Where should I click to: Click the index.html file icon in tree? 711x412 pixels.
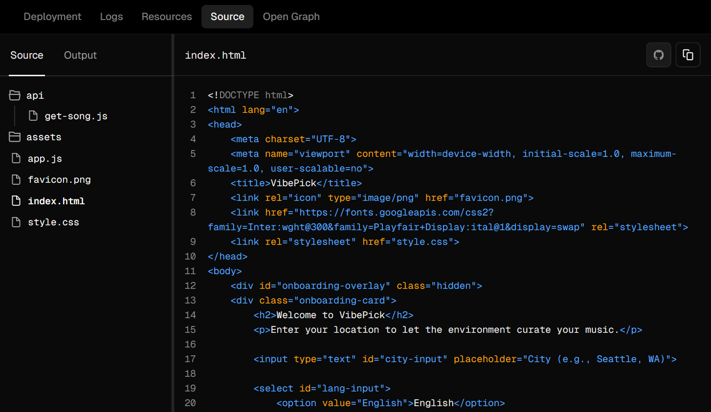[x=16, y=201]
